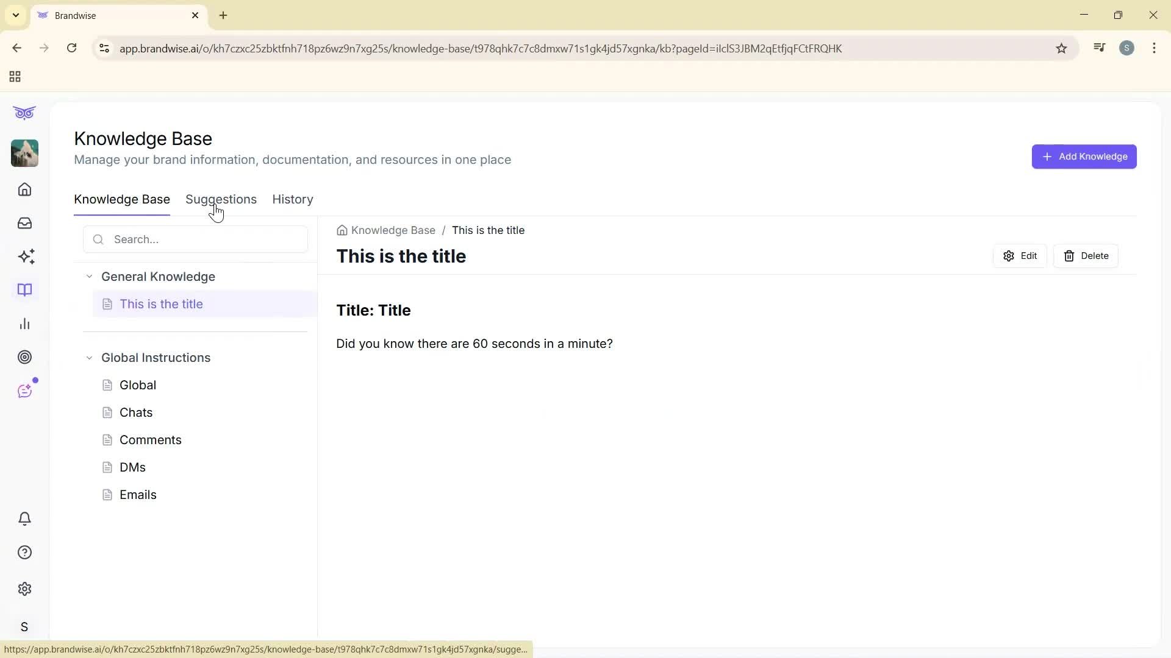
Task: Select the Chats entry under Global Instructions
Action: pyautogui.click(x=137, y=412)
